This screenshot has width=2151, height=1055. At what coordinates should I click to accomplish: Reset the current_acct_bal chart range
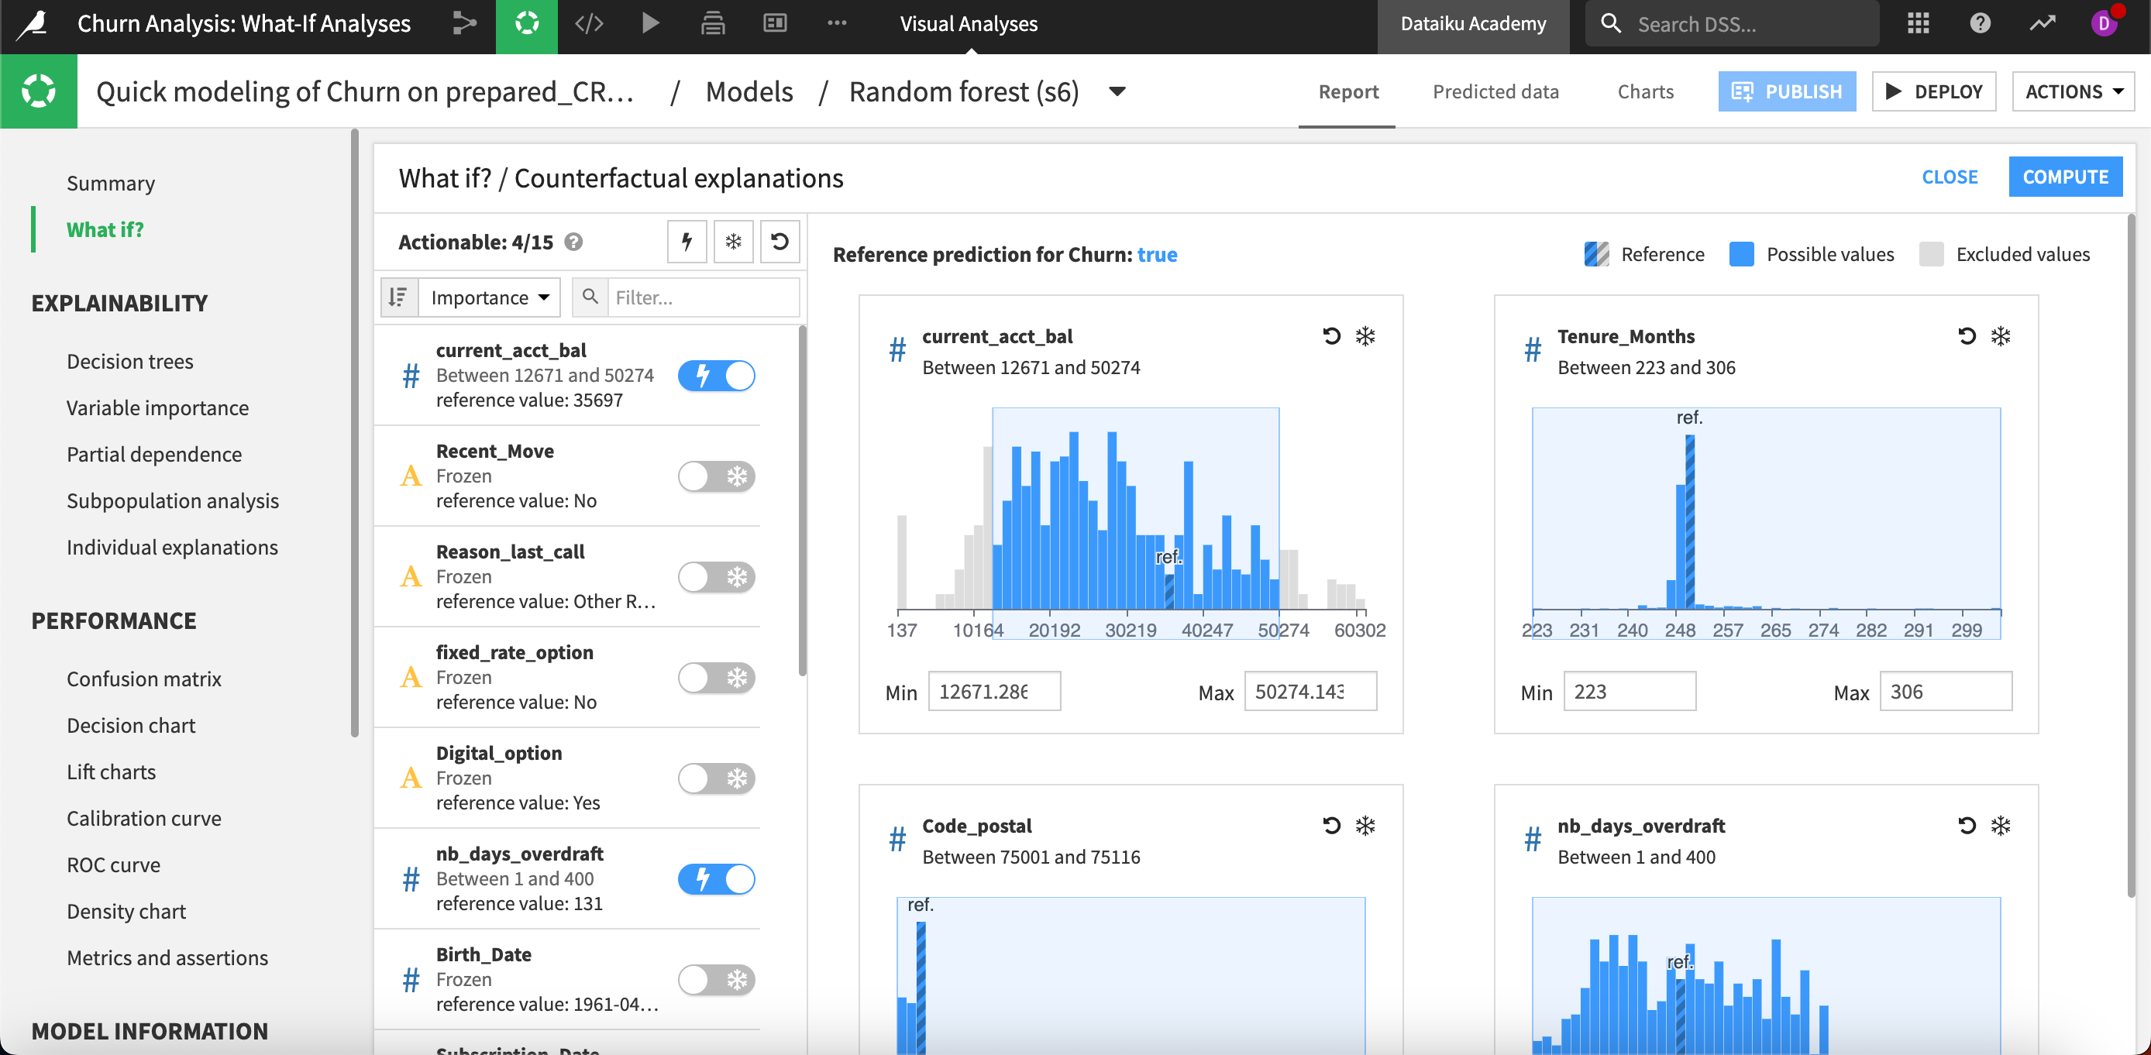click(1332, 335)
